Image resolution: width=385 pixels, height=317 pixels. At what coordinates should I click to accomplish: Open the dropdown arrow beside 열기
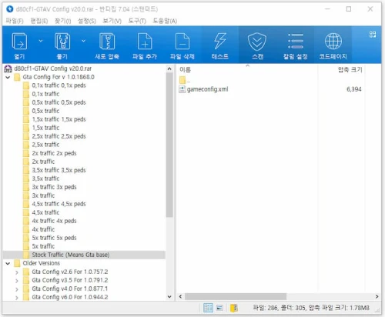coord(41,41)
